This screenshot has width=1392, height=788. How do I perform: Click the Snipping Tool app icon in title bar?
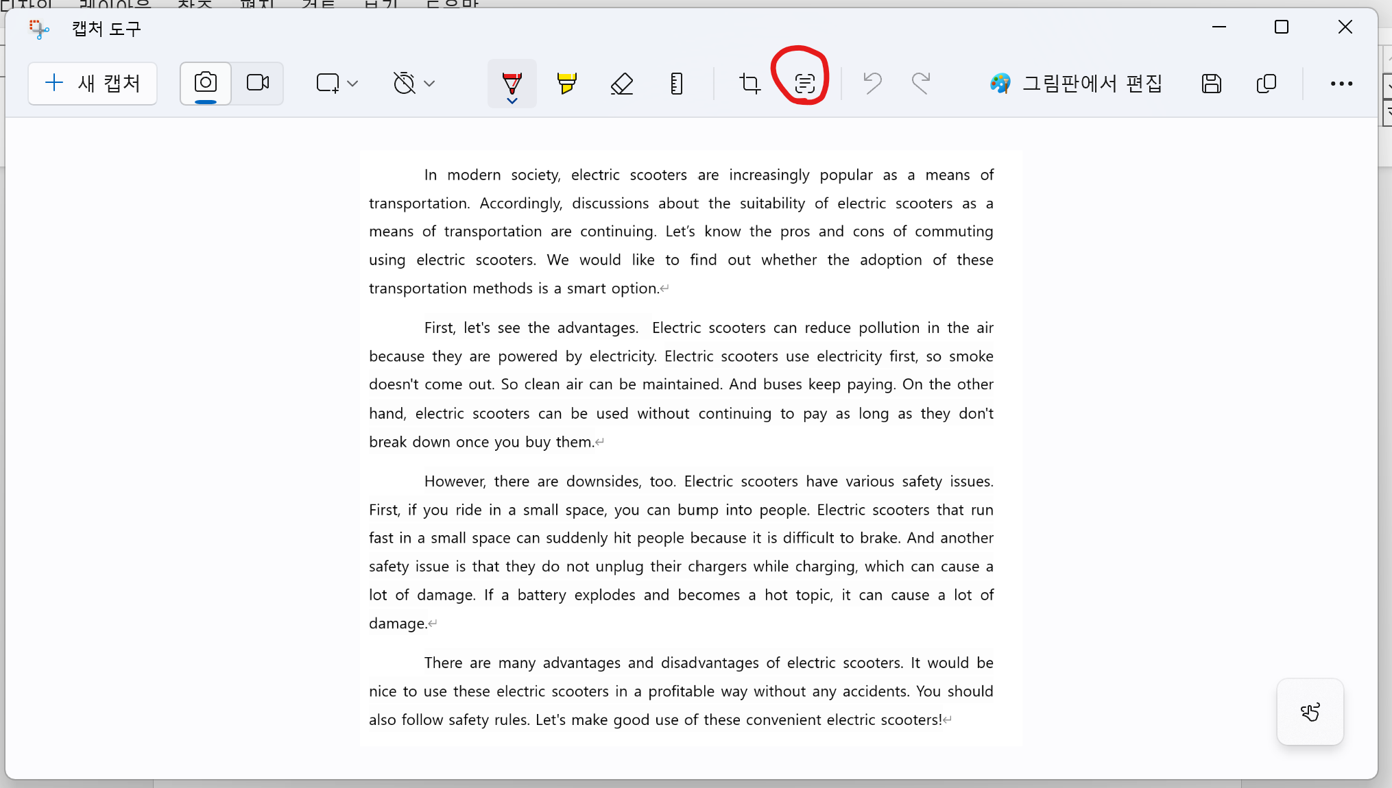(x=39, y=29)
